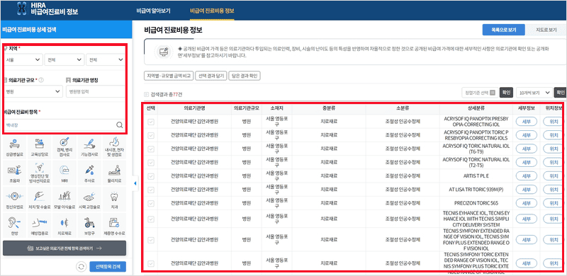Open the 정렬기준 선택 sort dropdown

pos(481,93)
